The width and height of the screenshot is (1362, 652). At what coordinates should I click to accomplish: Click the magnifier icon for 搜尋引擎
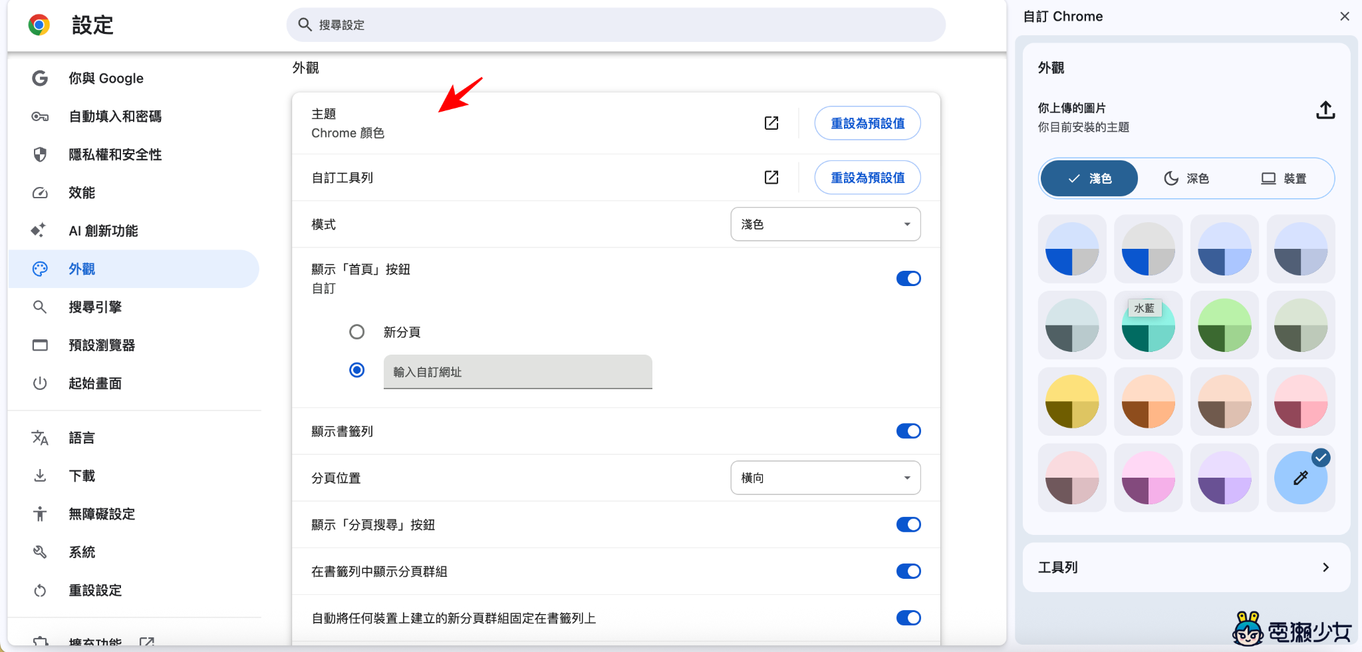40,307
